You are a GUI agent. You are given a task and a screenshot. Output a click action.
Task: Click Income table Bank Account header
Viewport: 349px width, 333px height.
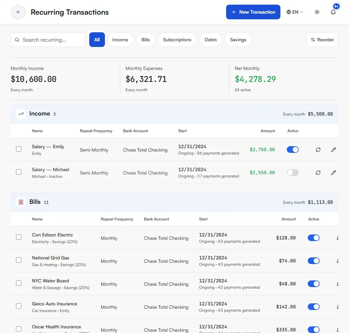click(x=136, y=131)
